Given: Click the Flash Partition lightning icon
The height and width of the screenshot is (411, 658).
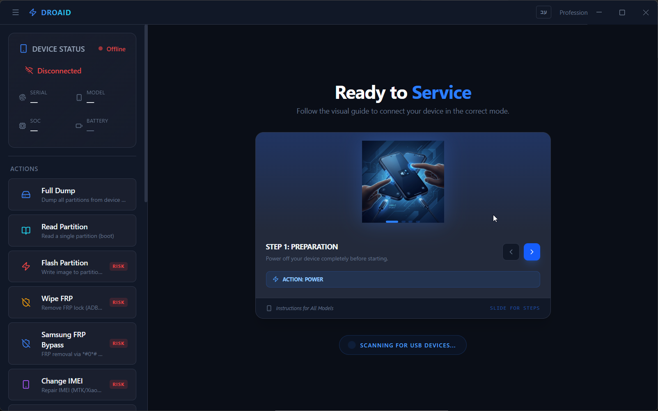Looking at the screenshot, I should pyautogui.click(x=26, y=267).
